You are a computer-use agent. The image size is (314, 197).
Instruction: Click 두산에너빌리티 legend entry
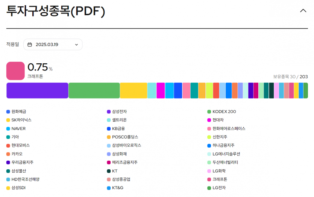coord(223,162)
